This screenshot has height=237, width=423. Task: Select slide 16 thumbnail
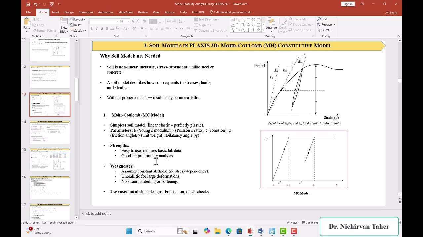50,187
